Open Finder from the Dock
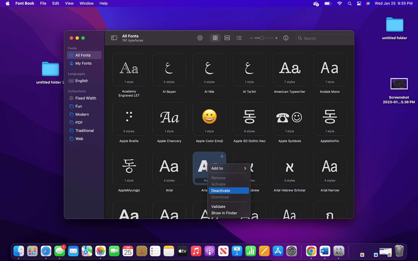418x261 pixels. tap(19, 251)
